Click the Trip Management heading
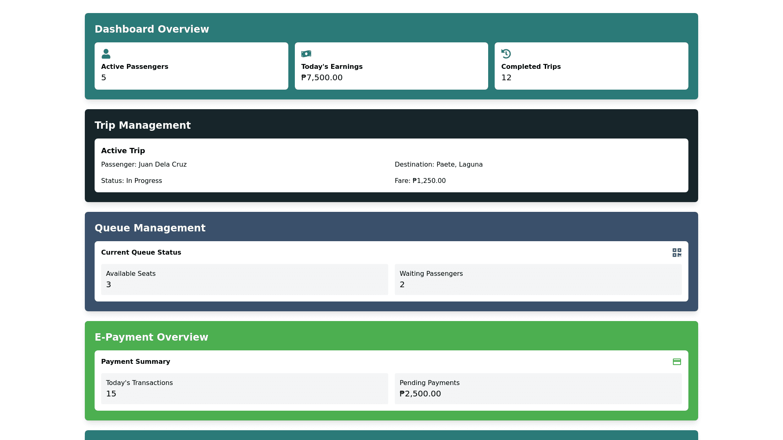This screenshot has height=440, width=783. (x=142, y=125)
